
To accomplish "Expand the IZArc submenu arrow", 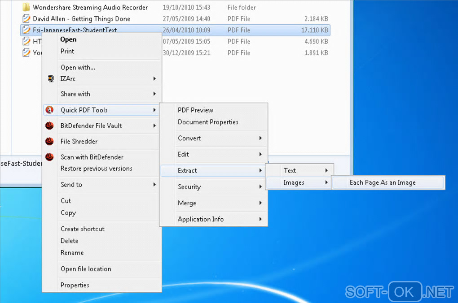I will point(154,79).
